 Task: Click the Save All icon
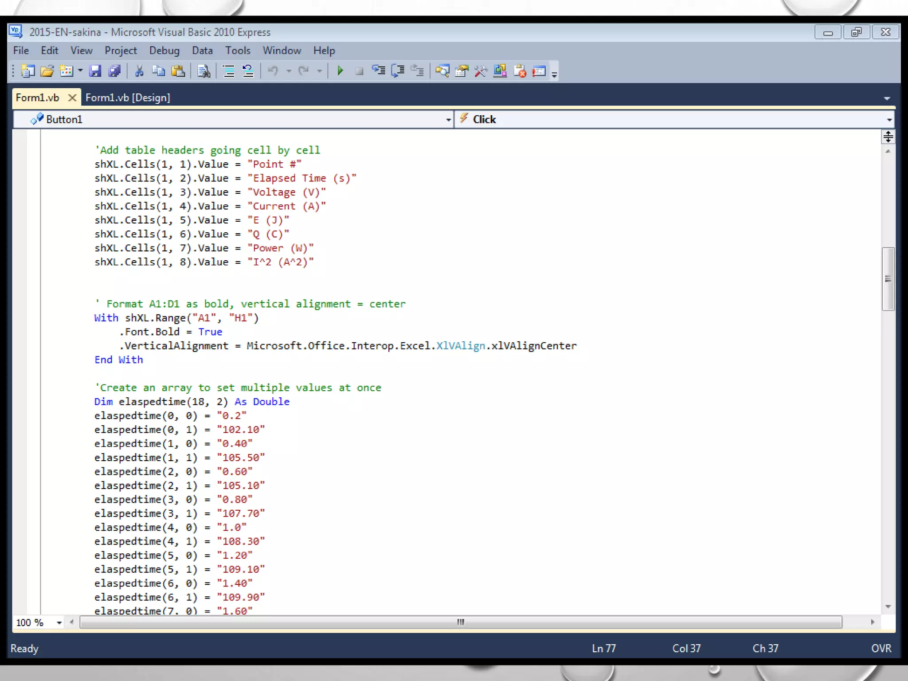[x=115, y=71]
